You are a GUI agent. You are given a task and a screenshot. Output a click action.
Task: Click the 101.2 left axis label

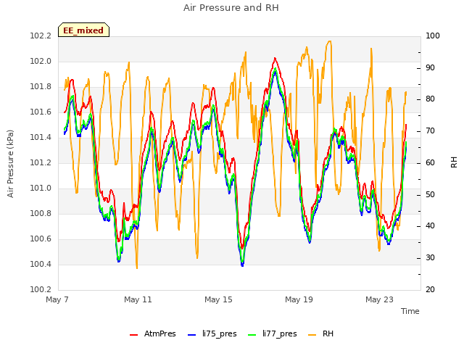(x=41, y=163)
